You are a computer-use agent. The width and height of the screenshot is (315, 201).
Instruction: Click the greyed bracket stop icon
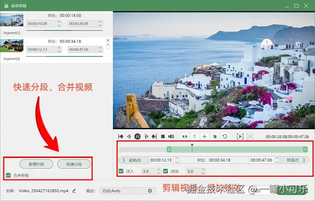[x=250, y=136]
